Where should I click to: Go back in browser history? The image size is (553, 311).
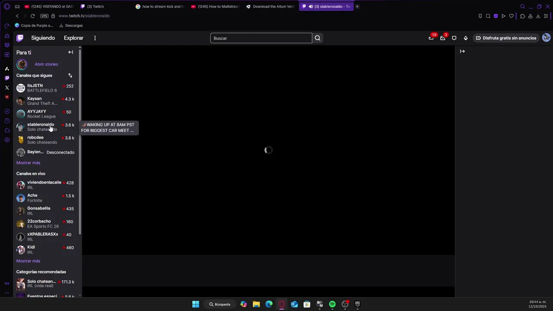pos(17,16)
